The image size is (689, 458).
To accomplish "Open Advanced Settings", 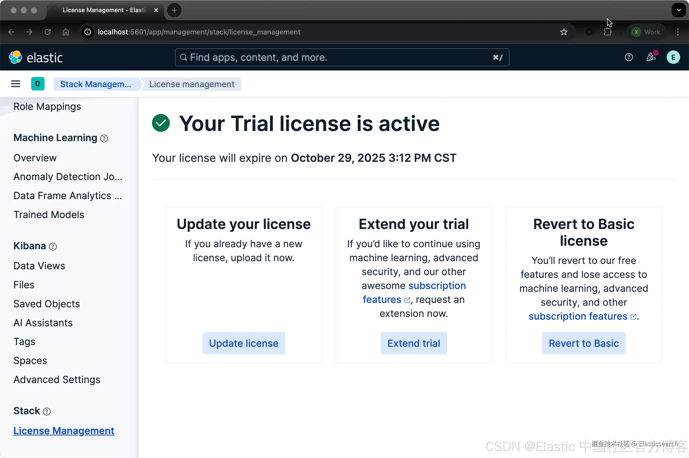I will [57, 380].
